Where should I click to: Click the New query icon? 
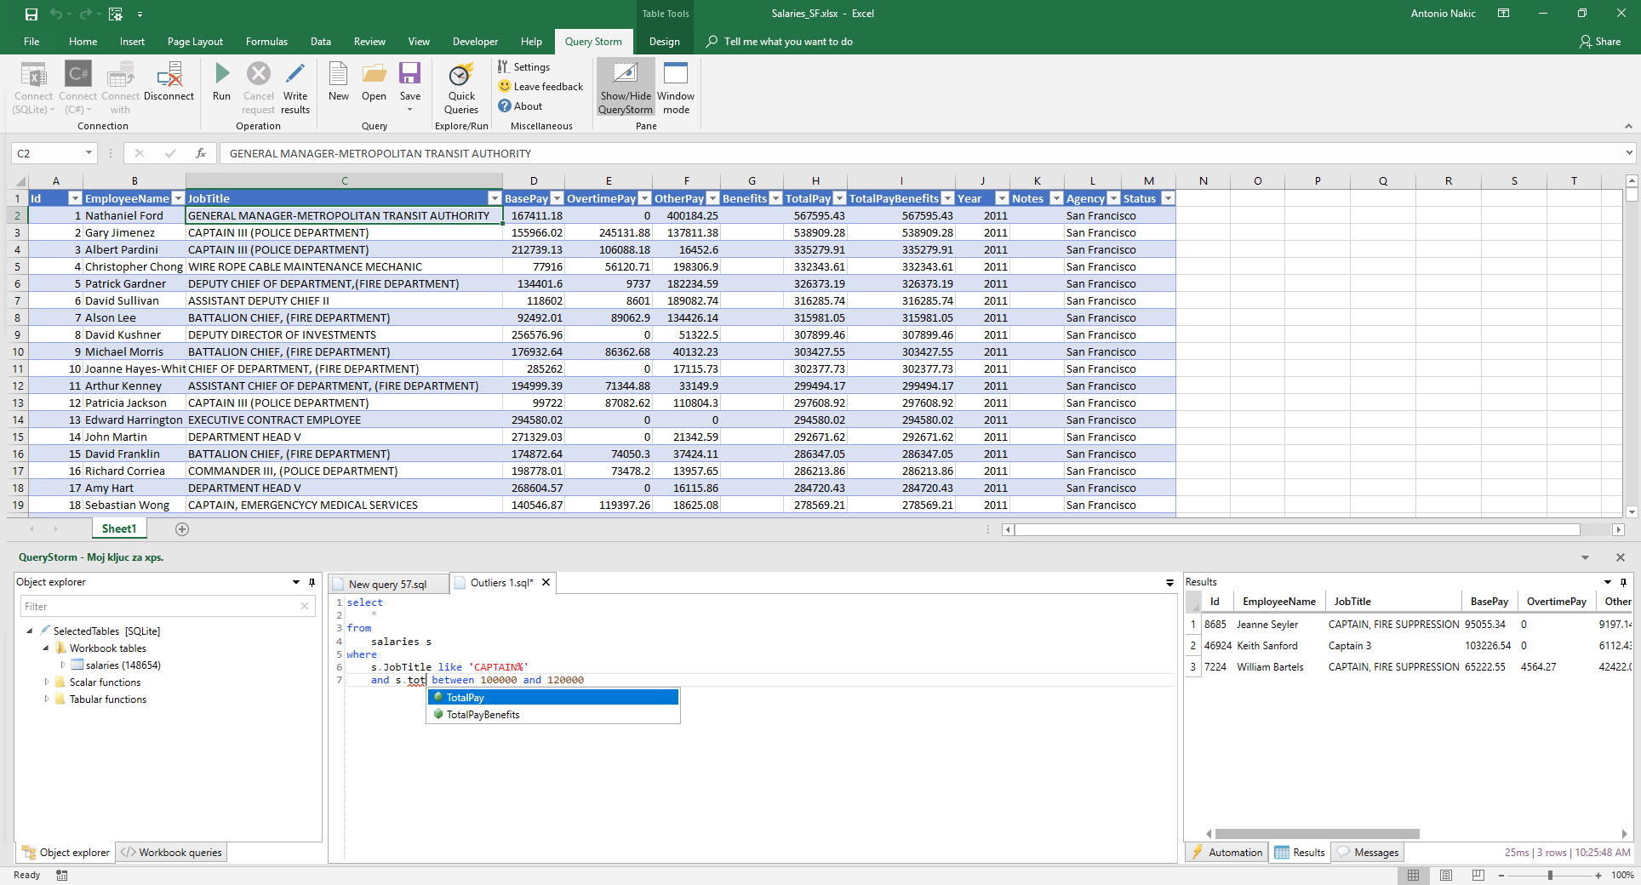338,75
